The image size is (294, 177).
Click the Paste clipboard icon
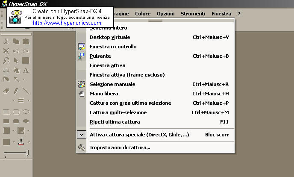coord(26,41)
